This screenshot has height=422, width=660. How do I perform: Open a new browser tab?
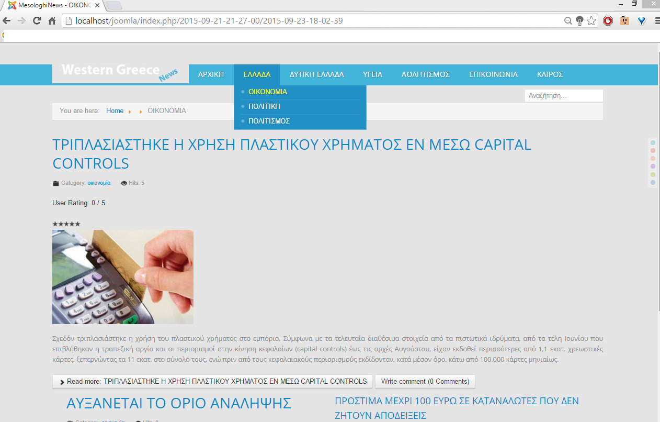coord(114,5)
